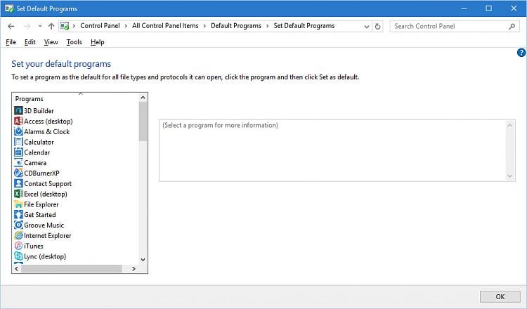The width and height of the screenshot is (527, 309).
Task: Click the programs list horizontal scrollbar thumb
Action: tap(72, 269)
